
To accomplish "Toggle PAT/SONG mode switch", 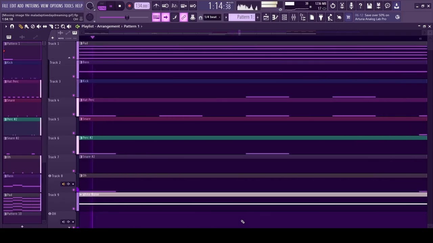I will click(102, 6).
